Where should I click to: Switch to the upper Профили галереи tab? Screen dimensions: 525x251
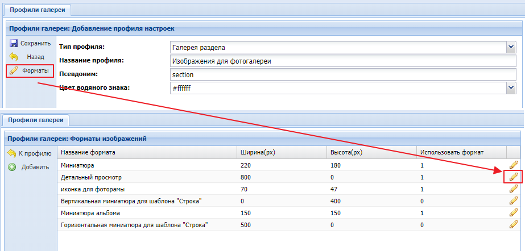click(37, 10)
